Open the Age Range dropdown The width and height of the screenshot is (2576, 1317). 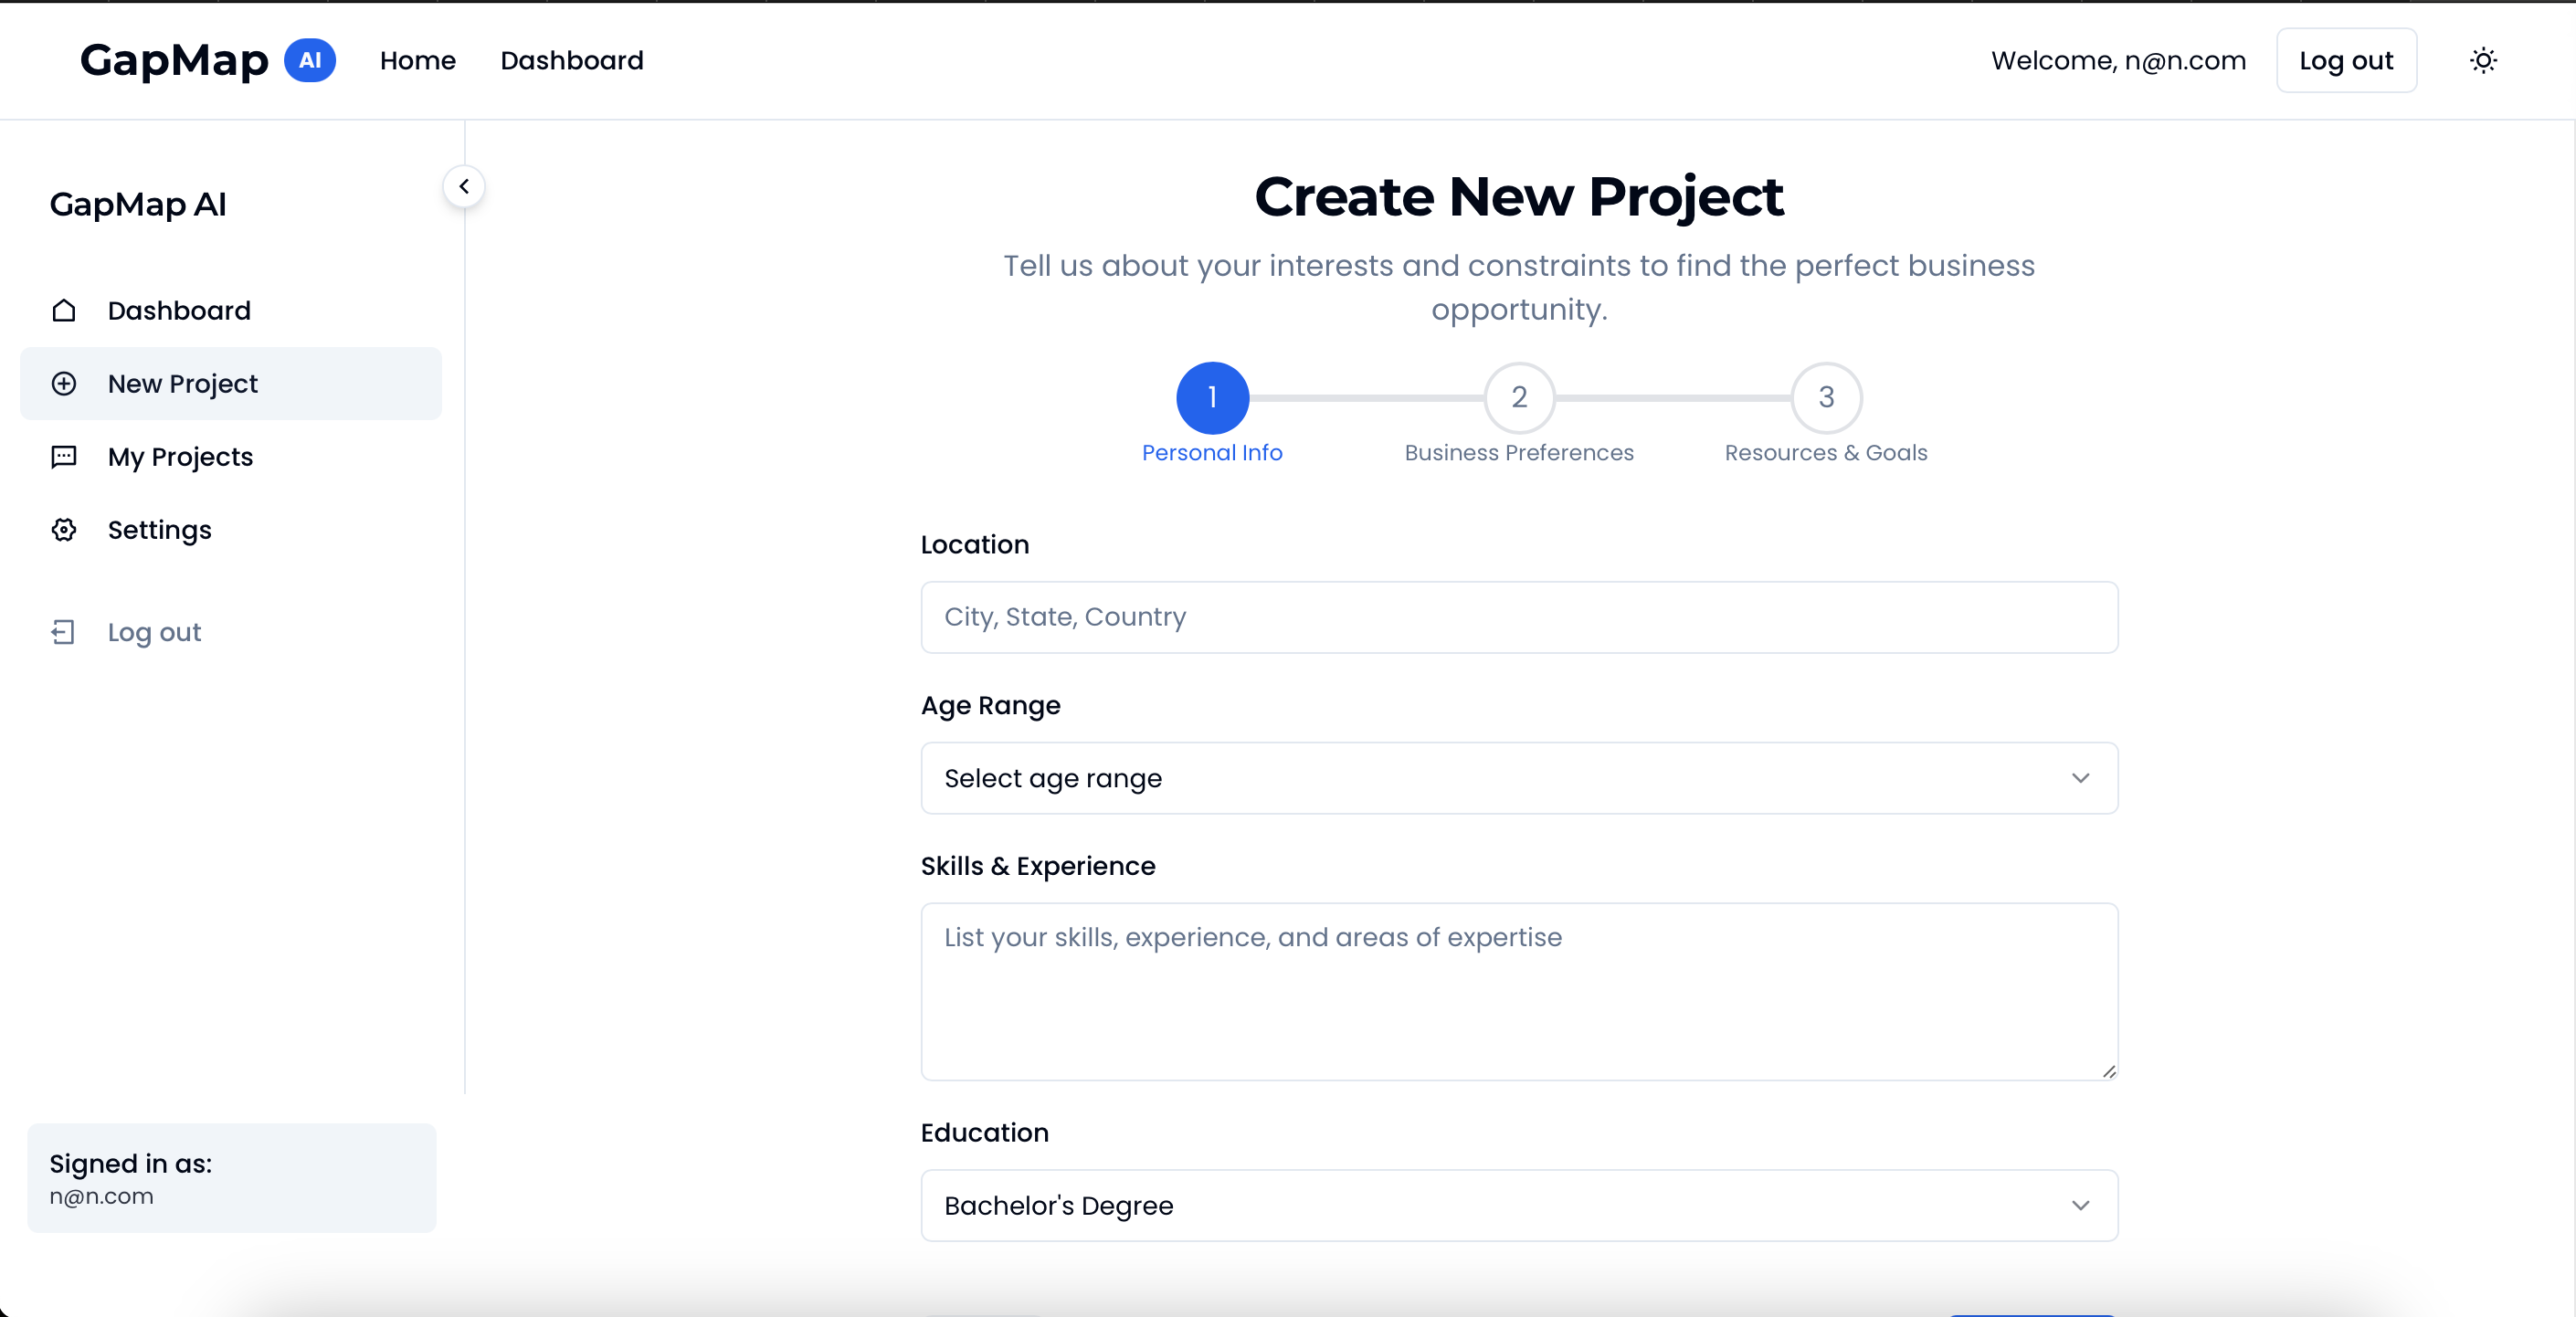click(1518, 779)
